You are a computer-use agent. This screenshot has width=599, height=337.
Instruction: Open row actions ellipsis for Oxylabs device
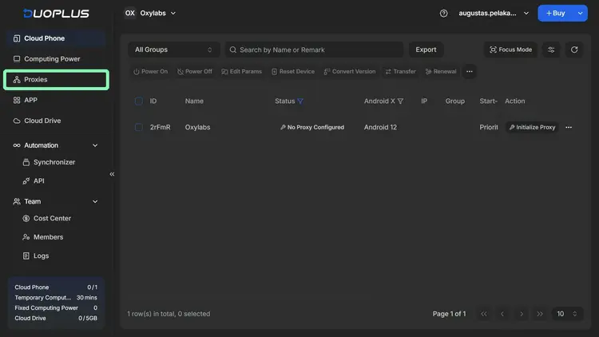coord(569,127)
